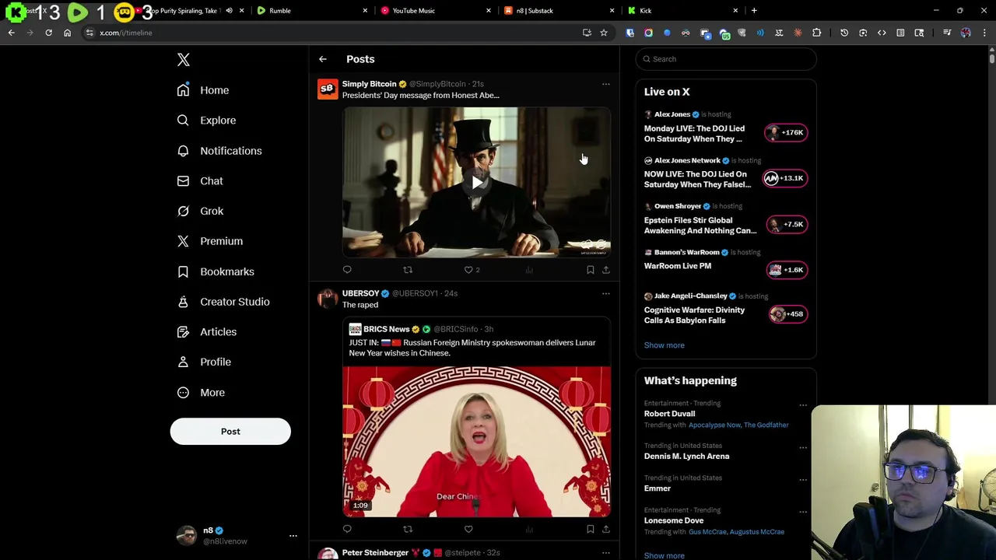Close the Rumble tab
Screen dimensions: 996x560
[x=365, y=11]
